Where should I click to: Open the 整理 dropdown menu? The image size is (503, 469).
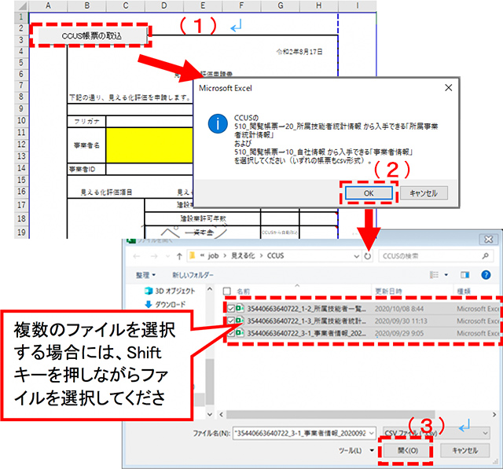pos(141,275)
